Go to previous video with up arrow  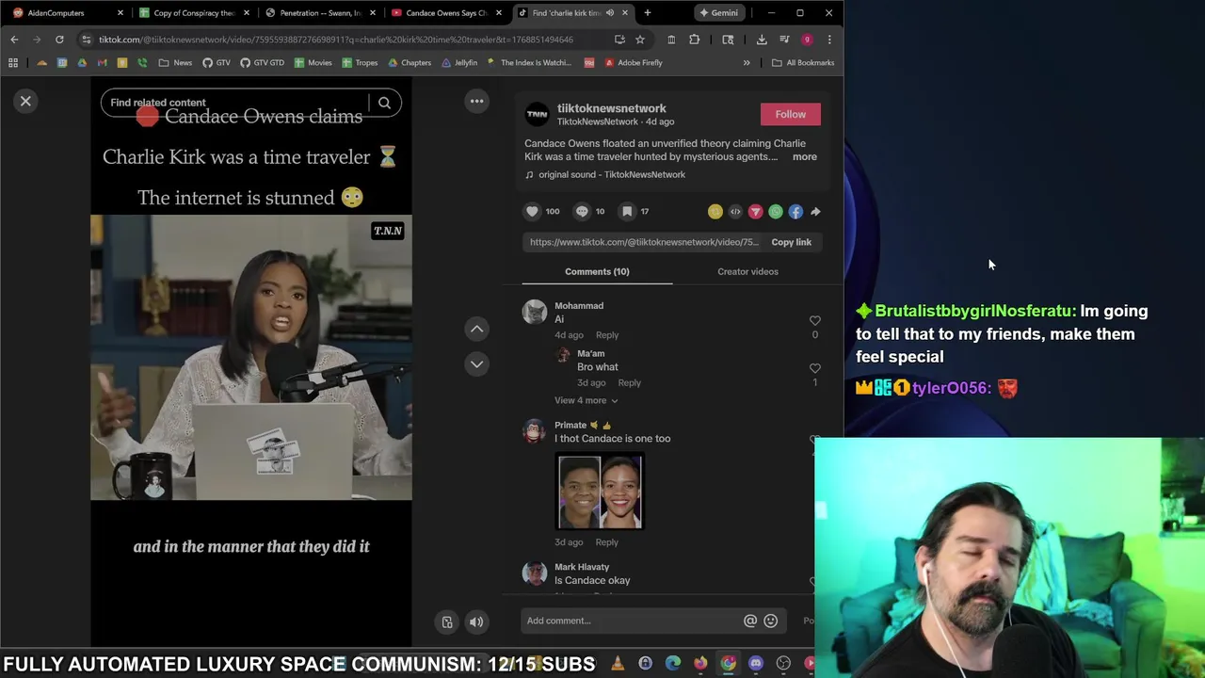pyautogui.click(x=477, y=329)
